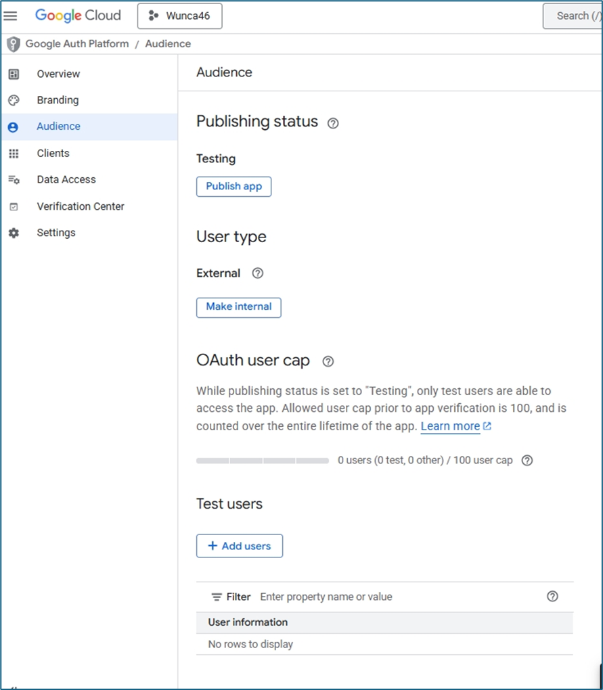Click help icon next to OAuth user cap
Image resolution: width=603 pixels, height=690 pixels.
coord(328,361)
